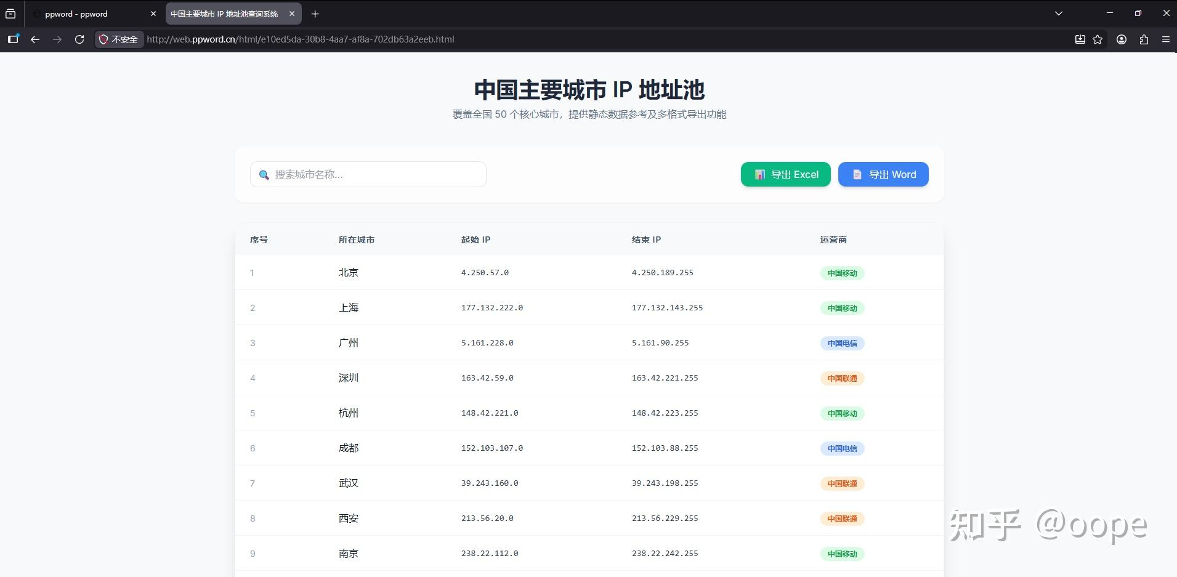Screen dimensions: 1177x577
Task: Select the 武汉 city cell
Action: (x=349, y=483)
